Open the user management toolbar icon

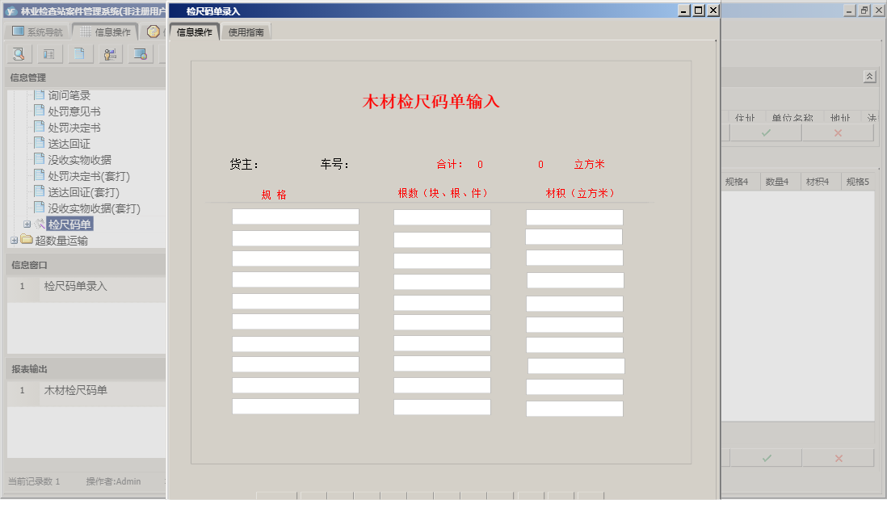(108, 53)
